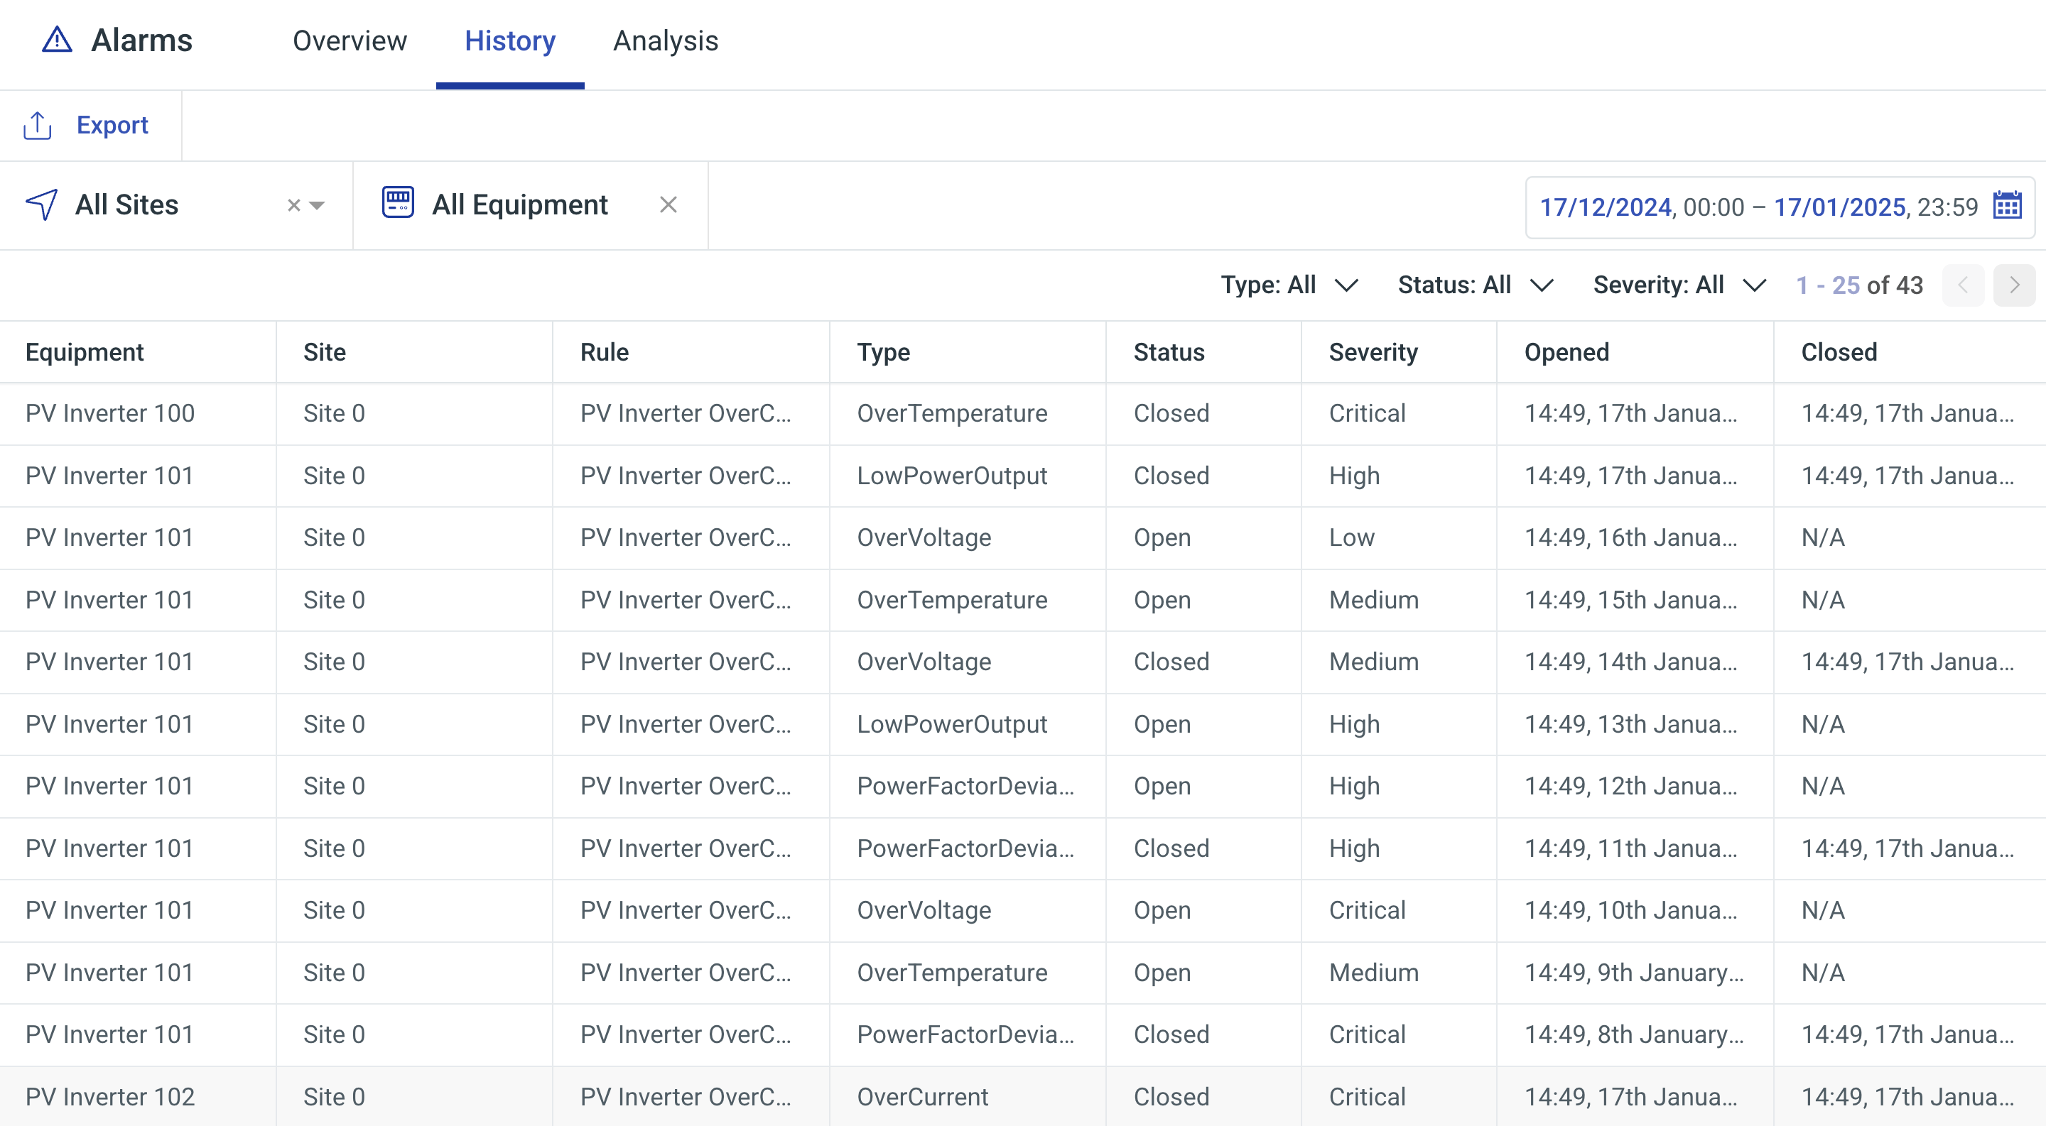Go to the previous page of alarms
This screenshot has height=1126, width=2046.
click(x=1963, y=285)
